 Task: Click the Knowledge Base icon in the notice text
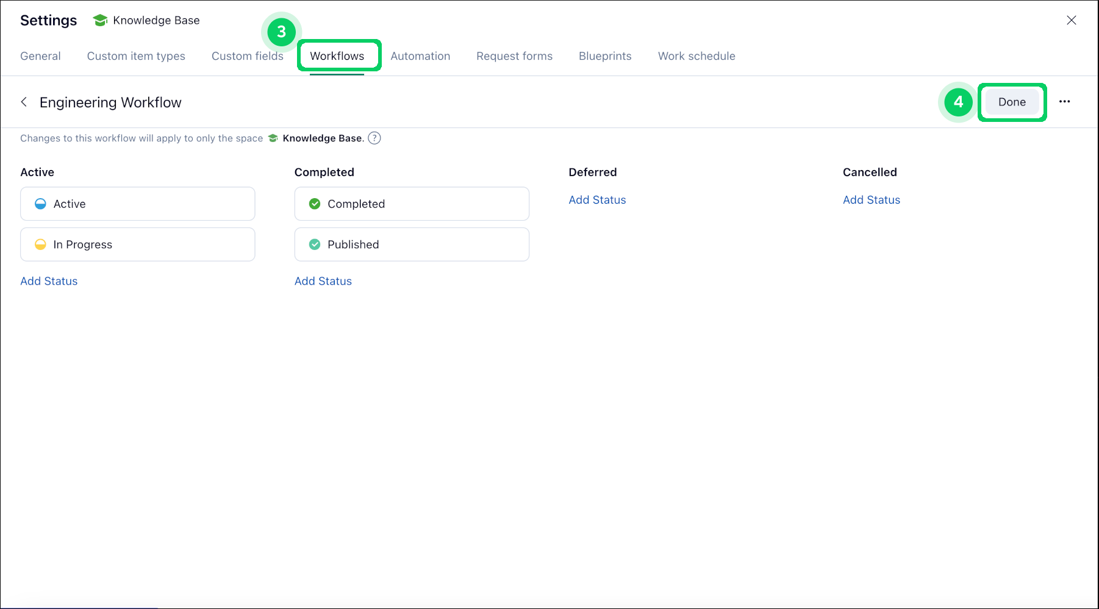point(273,138)
